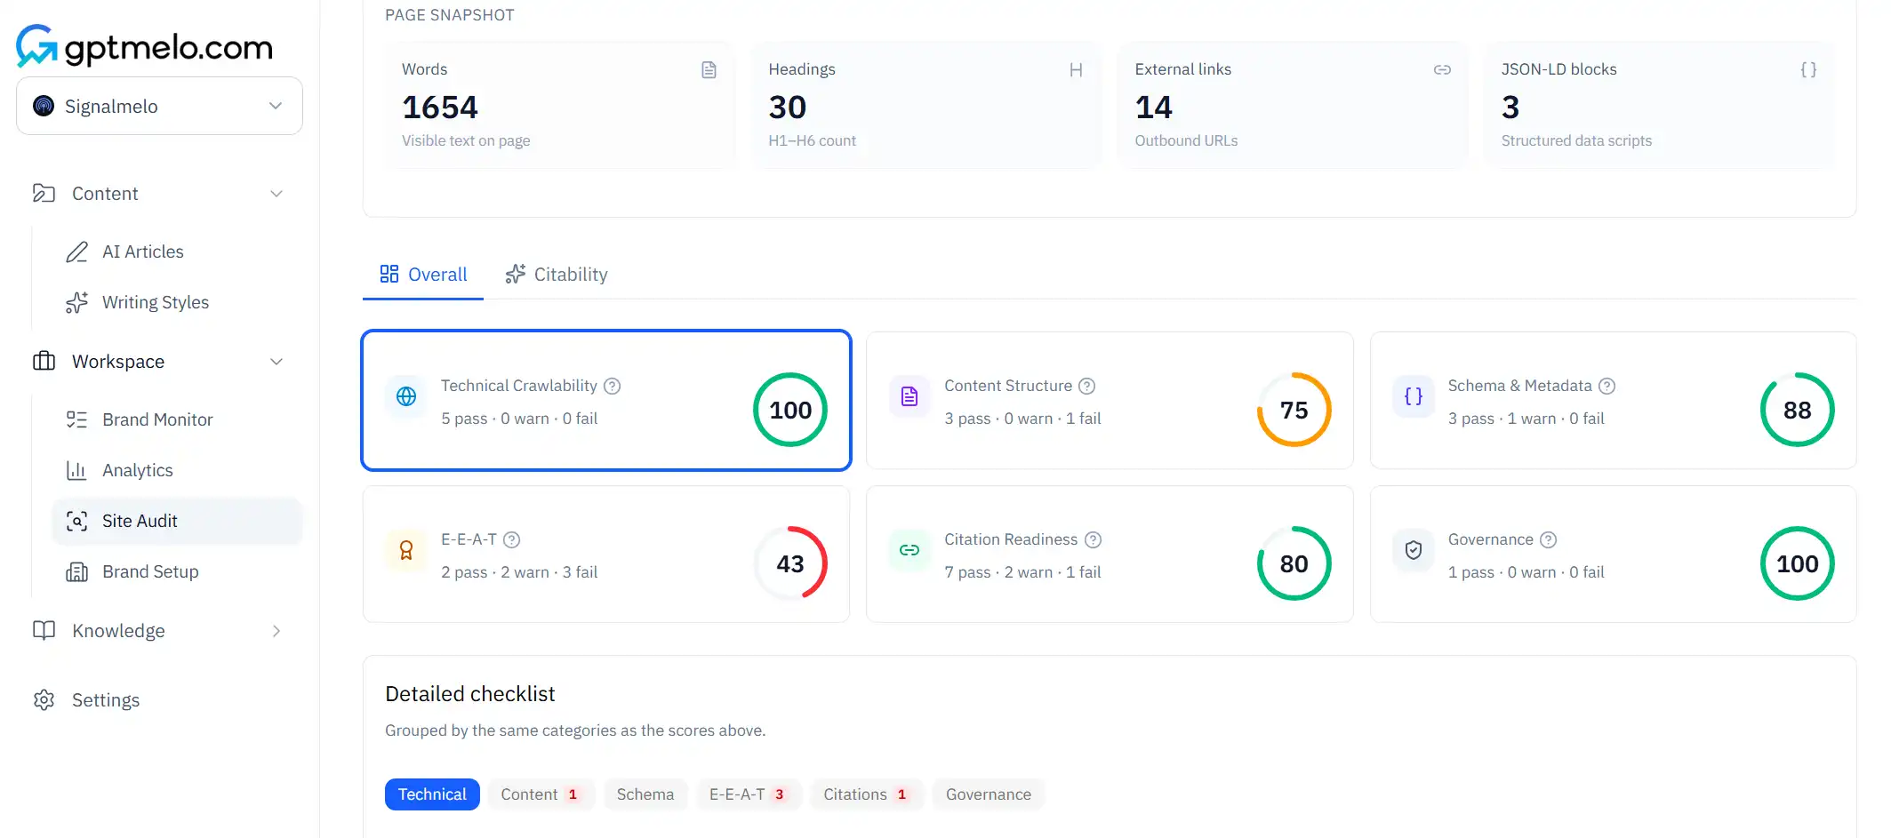Click the Schema & Metadata braces icon
1891x838 pixels.
click(1414, 396)
